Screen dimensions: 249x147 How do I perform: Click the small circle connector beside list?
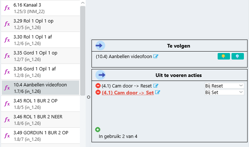89,97
